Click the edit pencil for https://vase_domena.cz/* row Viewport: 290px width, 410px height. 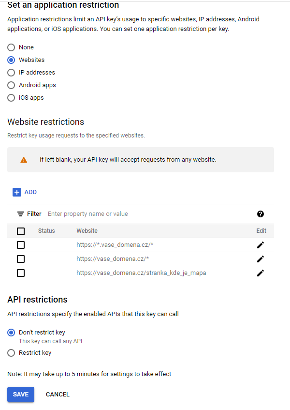(261, 259)
